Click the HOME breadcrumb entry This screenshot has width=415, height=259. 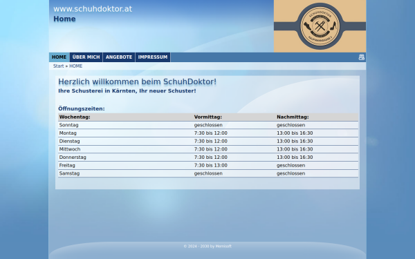[x=75, y=66]
